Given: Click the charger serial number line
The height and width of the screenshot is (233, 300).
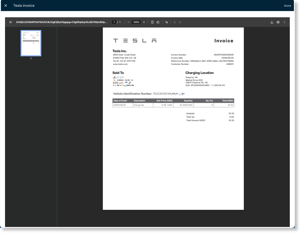Looking at the screenshot, I should (x=205, y=85).
